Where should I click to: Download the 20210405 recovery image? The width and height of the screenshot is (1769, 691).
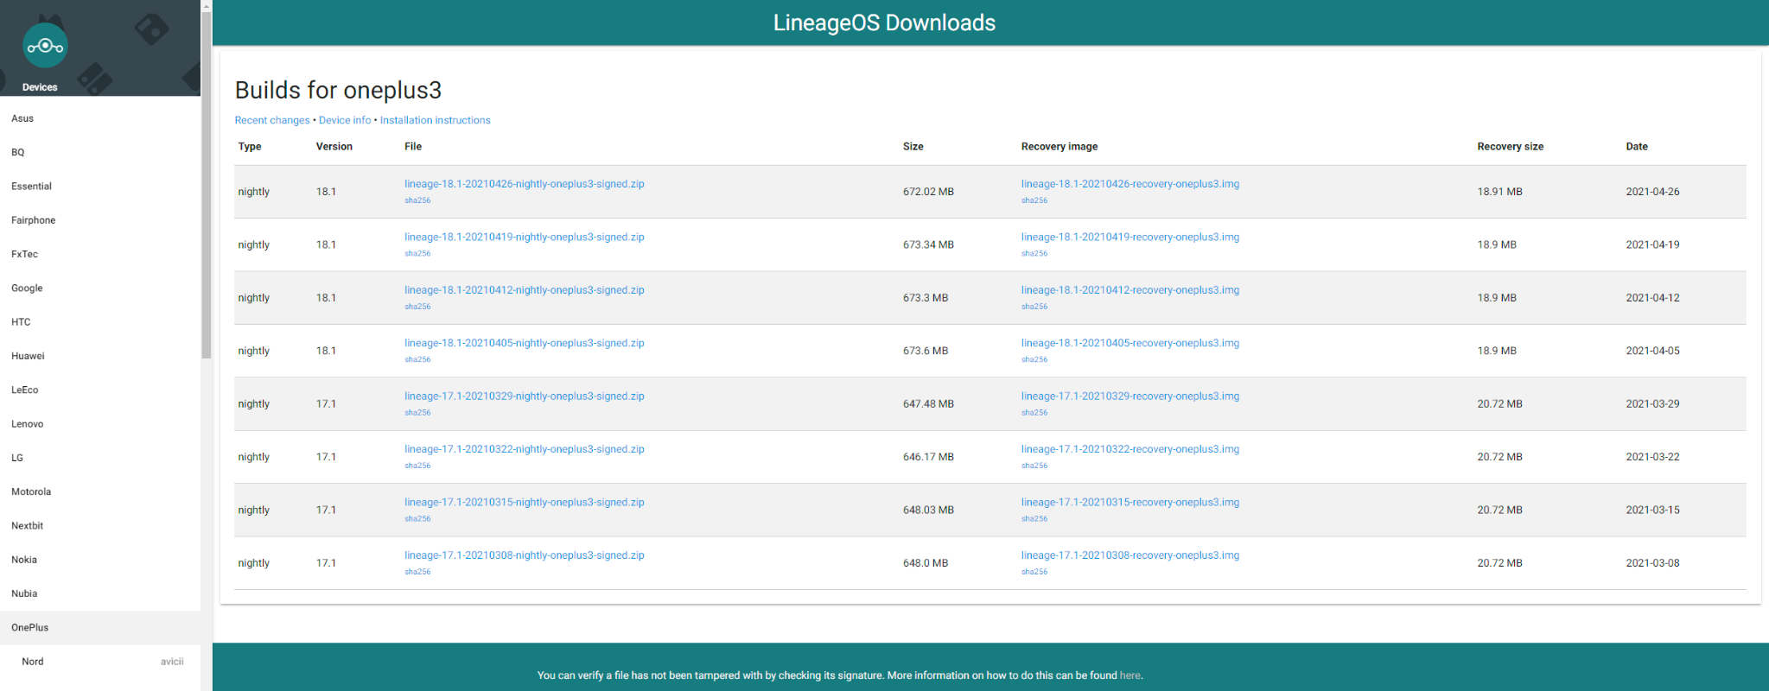tap(1130, 343)
